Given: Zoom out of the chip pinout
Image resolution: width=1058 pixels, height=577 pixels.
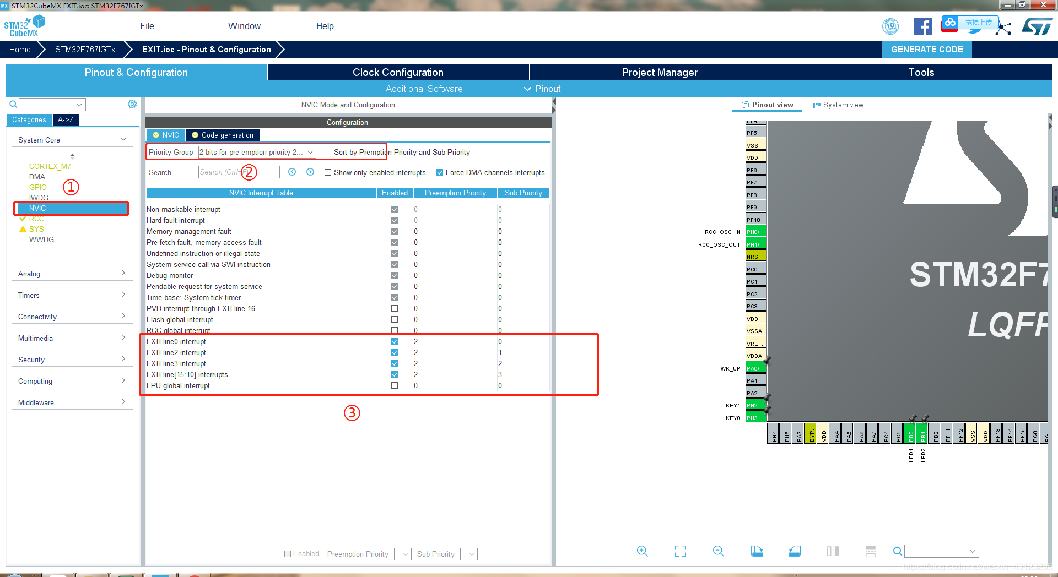Looking at the screenshot, I should 718,551.
